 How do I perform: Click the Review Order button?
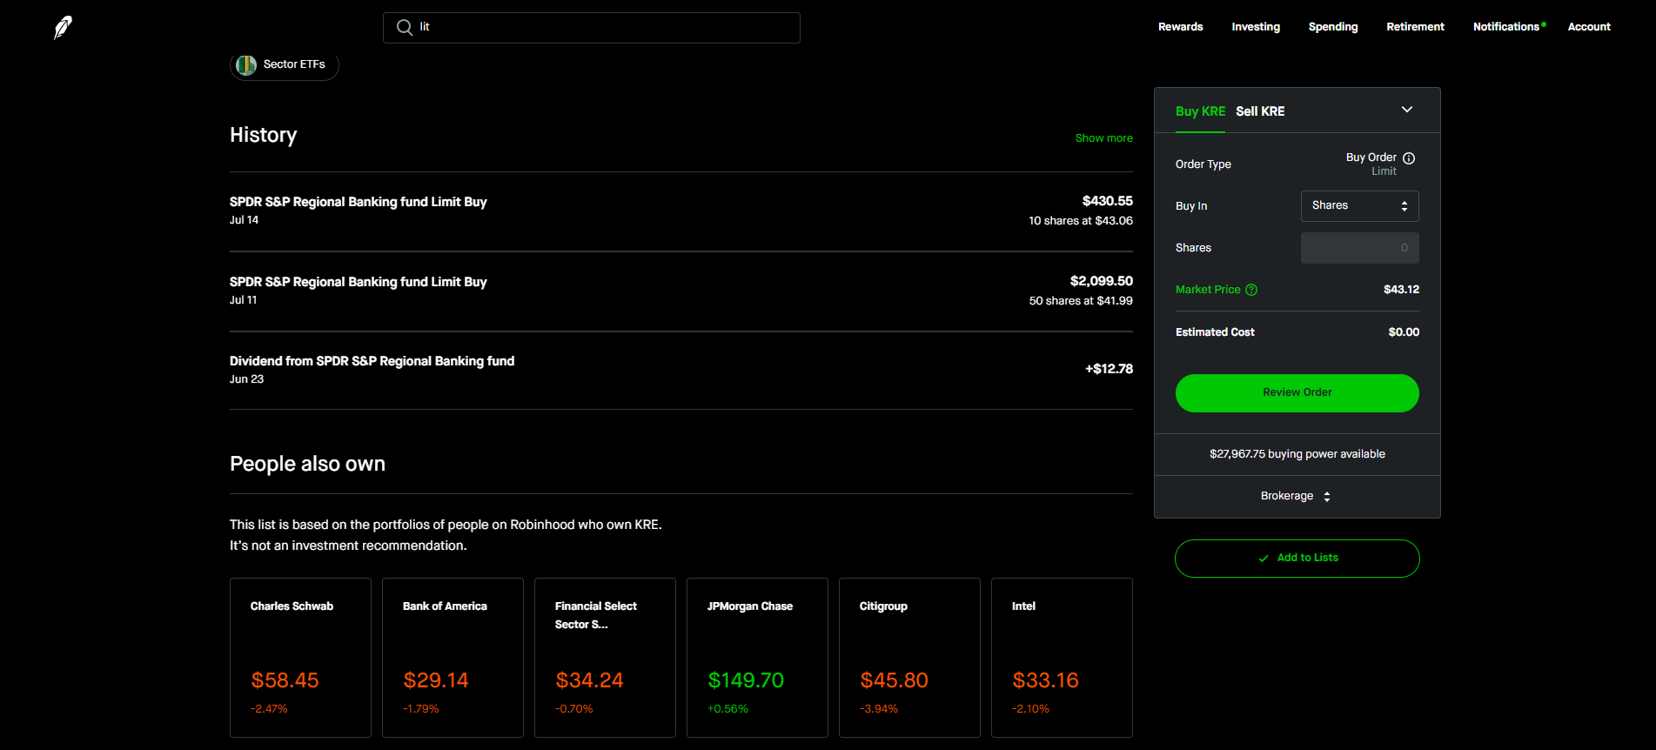1297,393
